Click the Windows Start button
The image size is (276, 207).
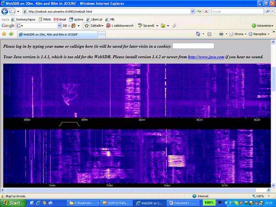click(x=12, y=202)
